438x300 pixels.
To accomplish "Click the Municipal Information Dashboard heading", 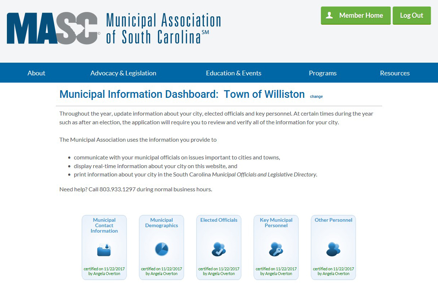I will pos(182,94).
